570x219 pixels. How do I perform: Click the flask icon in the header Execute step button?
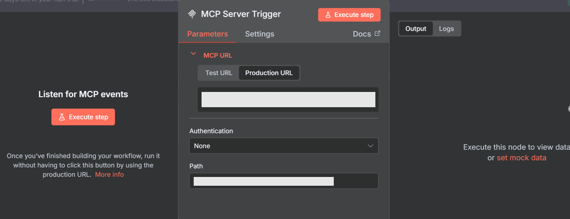(x=328, y=15)
